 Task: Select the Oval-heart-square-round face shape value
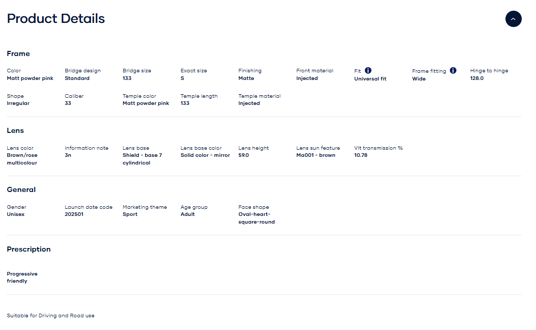pyautogui.click(x=257, y=218)
